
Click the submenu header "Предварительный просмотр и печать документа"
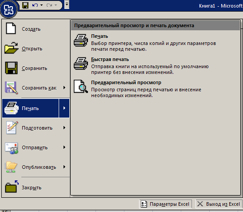(134, 25)
